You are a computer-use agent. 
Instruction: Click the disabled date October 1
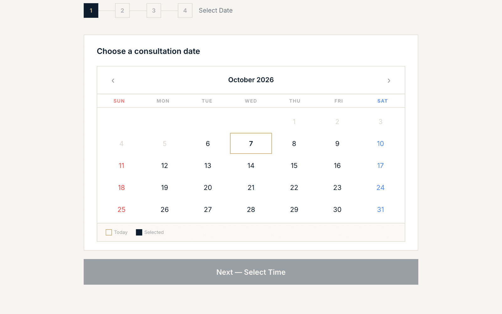click(294, 122)
